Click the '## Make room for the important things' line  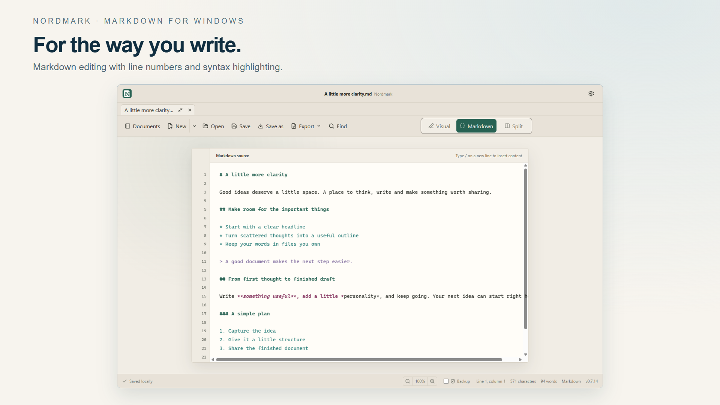click(x=274, y=210)
